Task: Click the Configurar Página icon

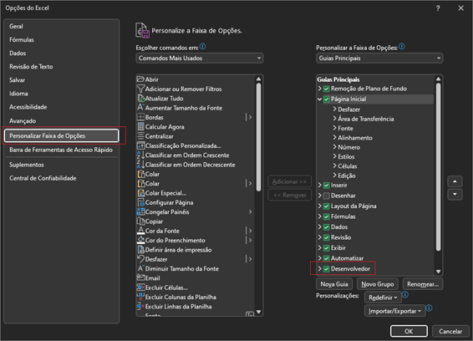Action: (141, 202)
